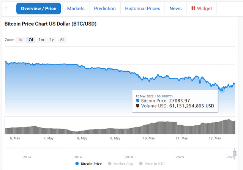
Task: Click the tooltip date 12 May 2022
Action: (x=144, y=96)
